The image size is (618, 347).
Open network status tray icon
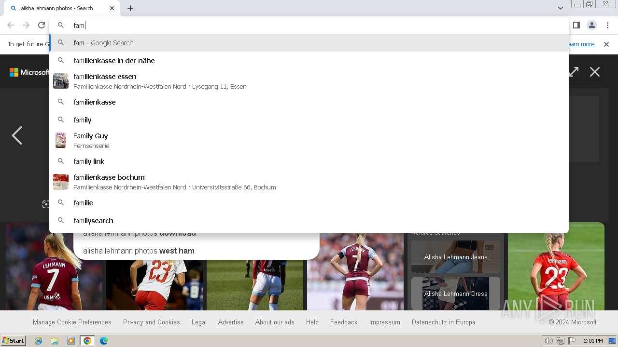click(x=561, y=341)
